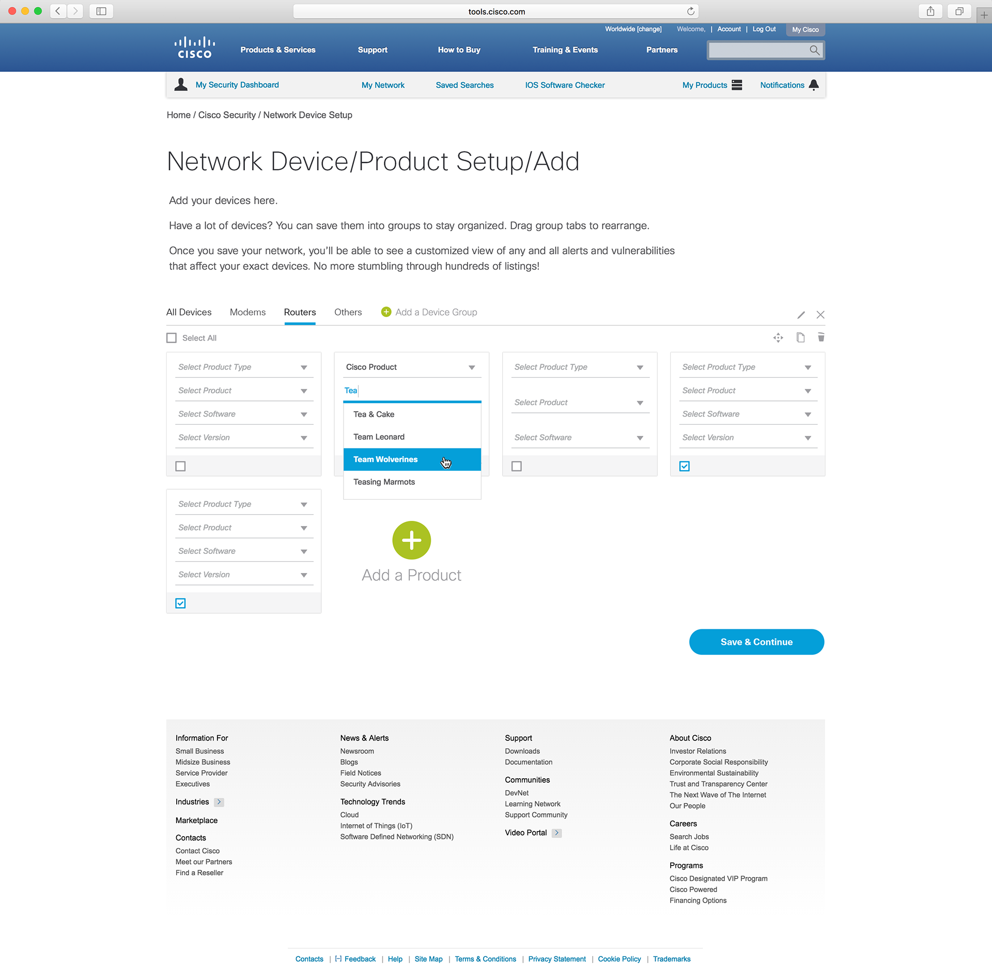Click the Safari share icon
This screenshot has height=974, width=992.
931,11
